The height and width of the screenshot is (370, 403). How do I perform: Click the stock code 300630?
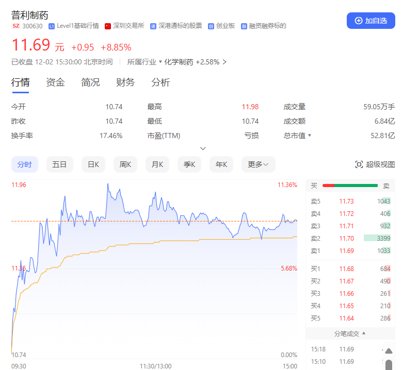[x=33, y=26]
